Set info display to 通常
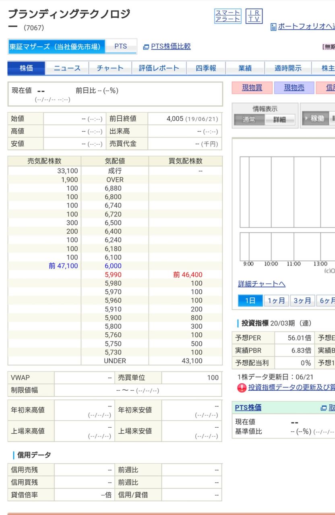The height and width of the screenshot is (515, 335). [x=249, y=119]
